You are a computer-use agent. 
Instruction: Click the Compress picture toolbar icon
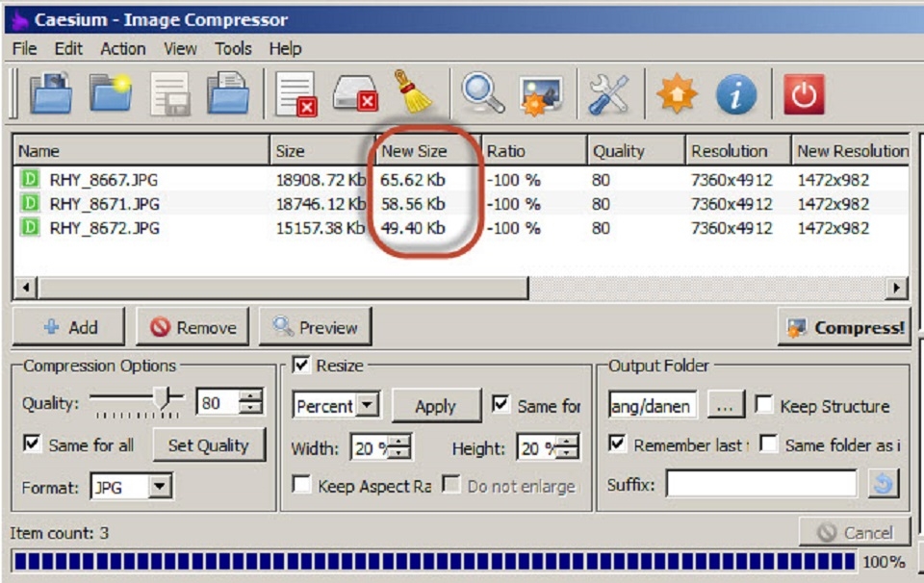[x=540, y=95]
